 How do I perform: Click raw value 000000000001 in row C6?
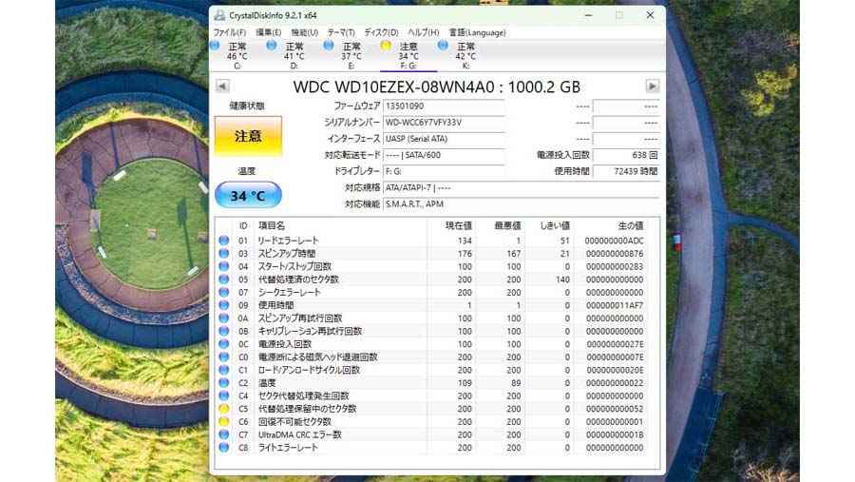click(x=615, y=422)
